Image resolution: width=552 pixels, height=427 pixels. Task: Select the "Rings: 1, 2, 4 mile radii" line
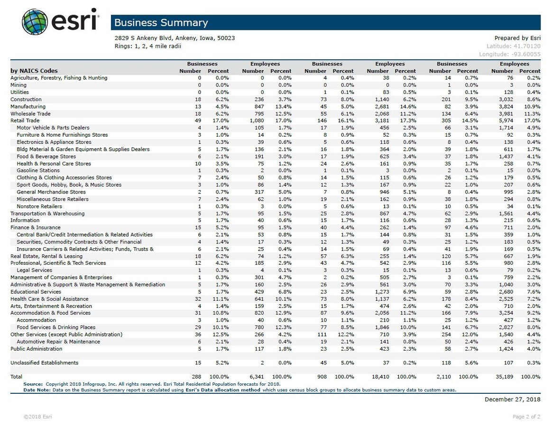tap(148, 46)
